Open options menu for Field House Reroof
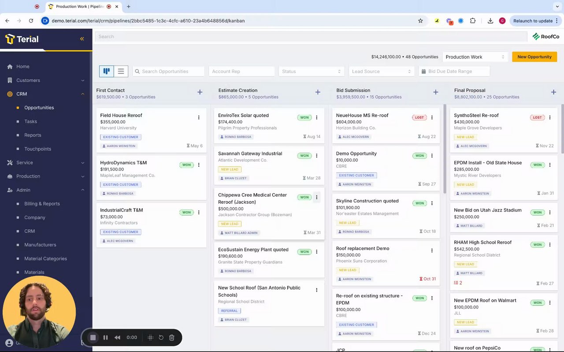564x352 pixels. (199, 117)
